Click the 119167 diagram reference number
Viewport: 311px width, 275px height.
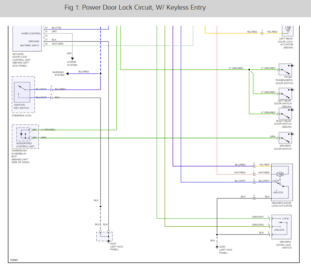tap(14, 260)
